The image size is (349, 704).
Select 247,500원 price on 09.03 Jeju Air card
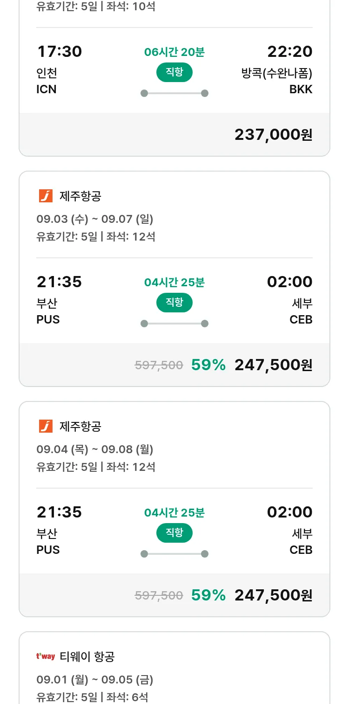click(273, 365)
